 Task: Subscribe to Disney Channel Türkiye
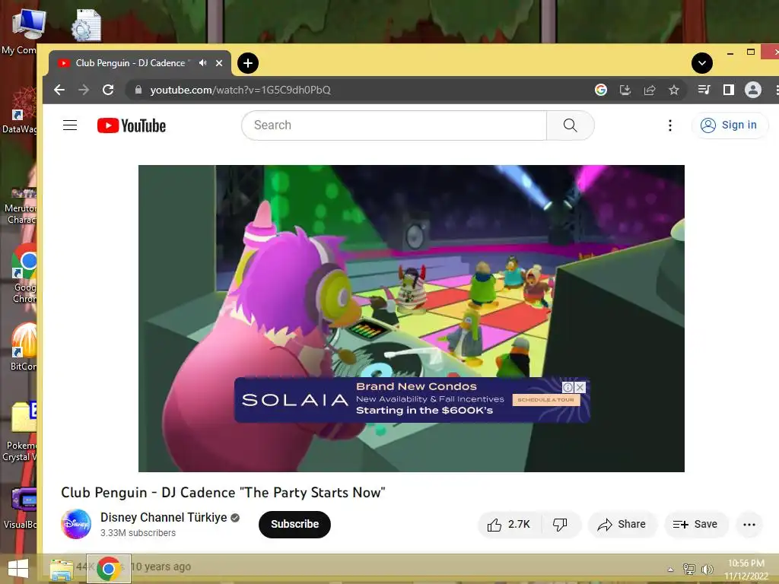(294, 524)
